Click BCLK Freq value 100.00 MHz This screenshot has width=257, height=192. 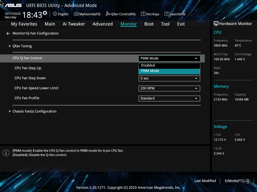(x=222, y=59)
